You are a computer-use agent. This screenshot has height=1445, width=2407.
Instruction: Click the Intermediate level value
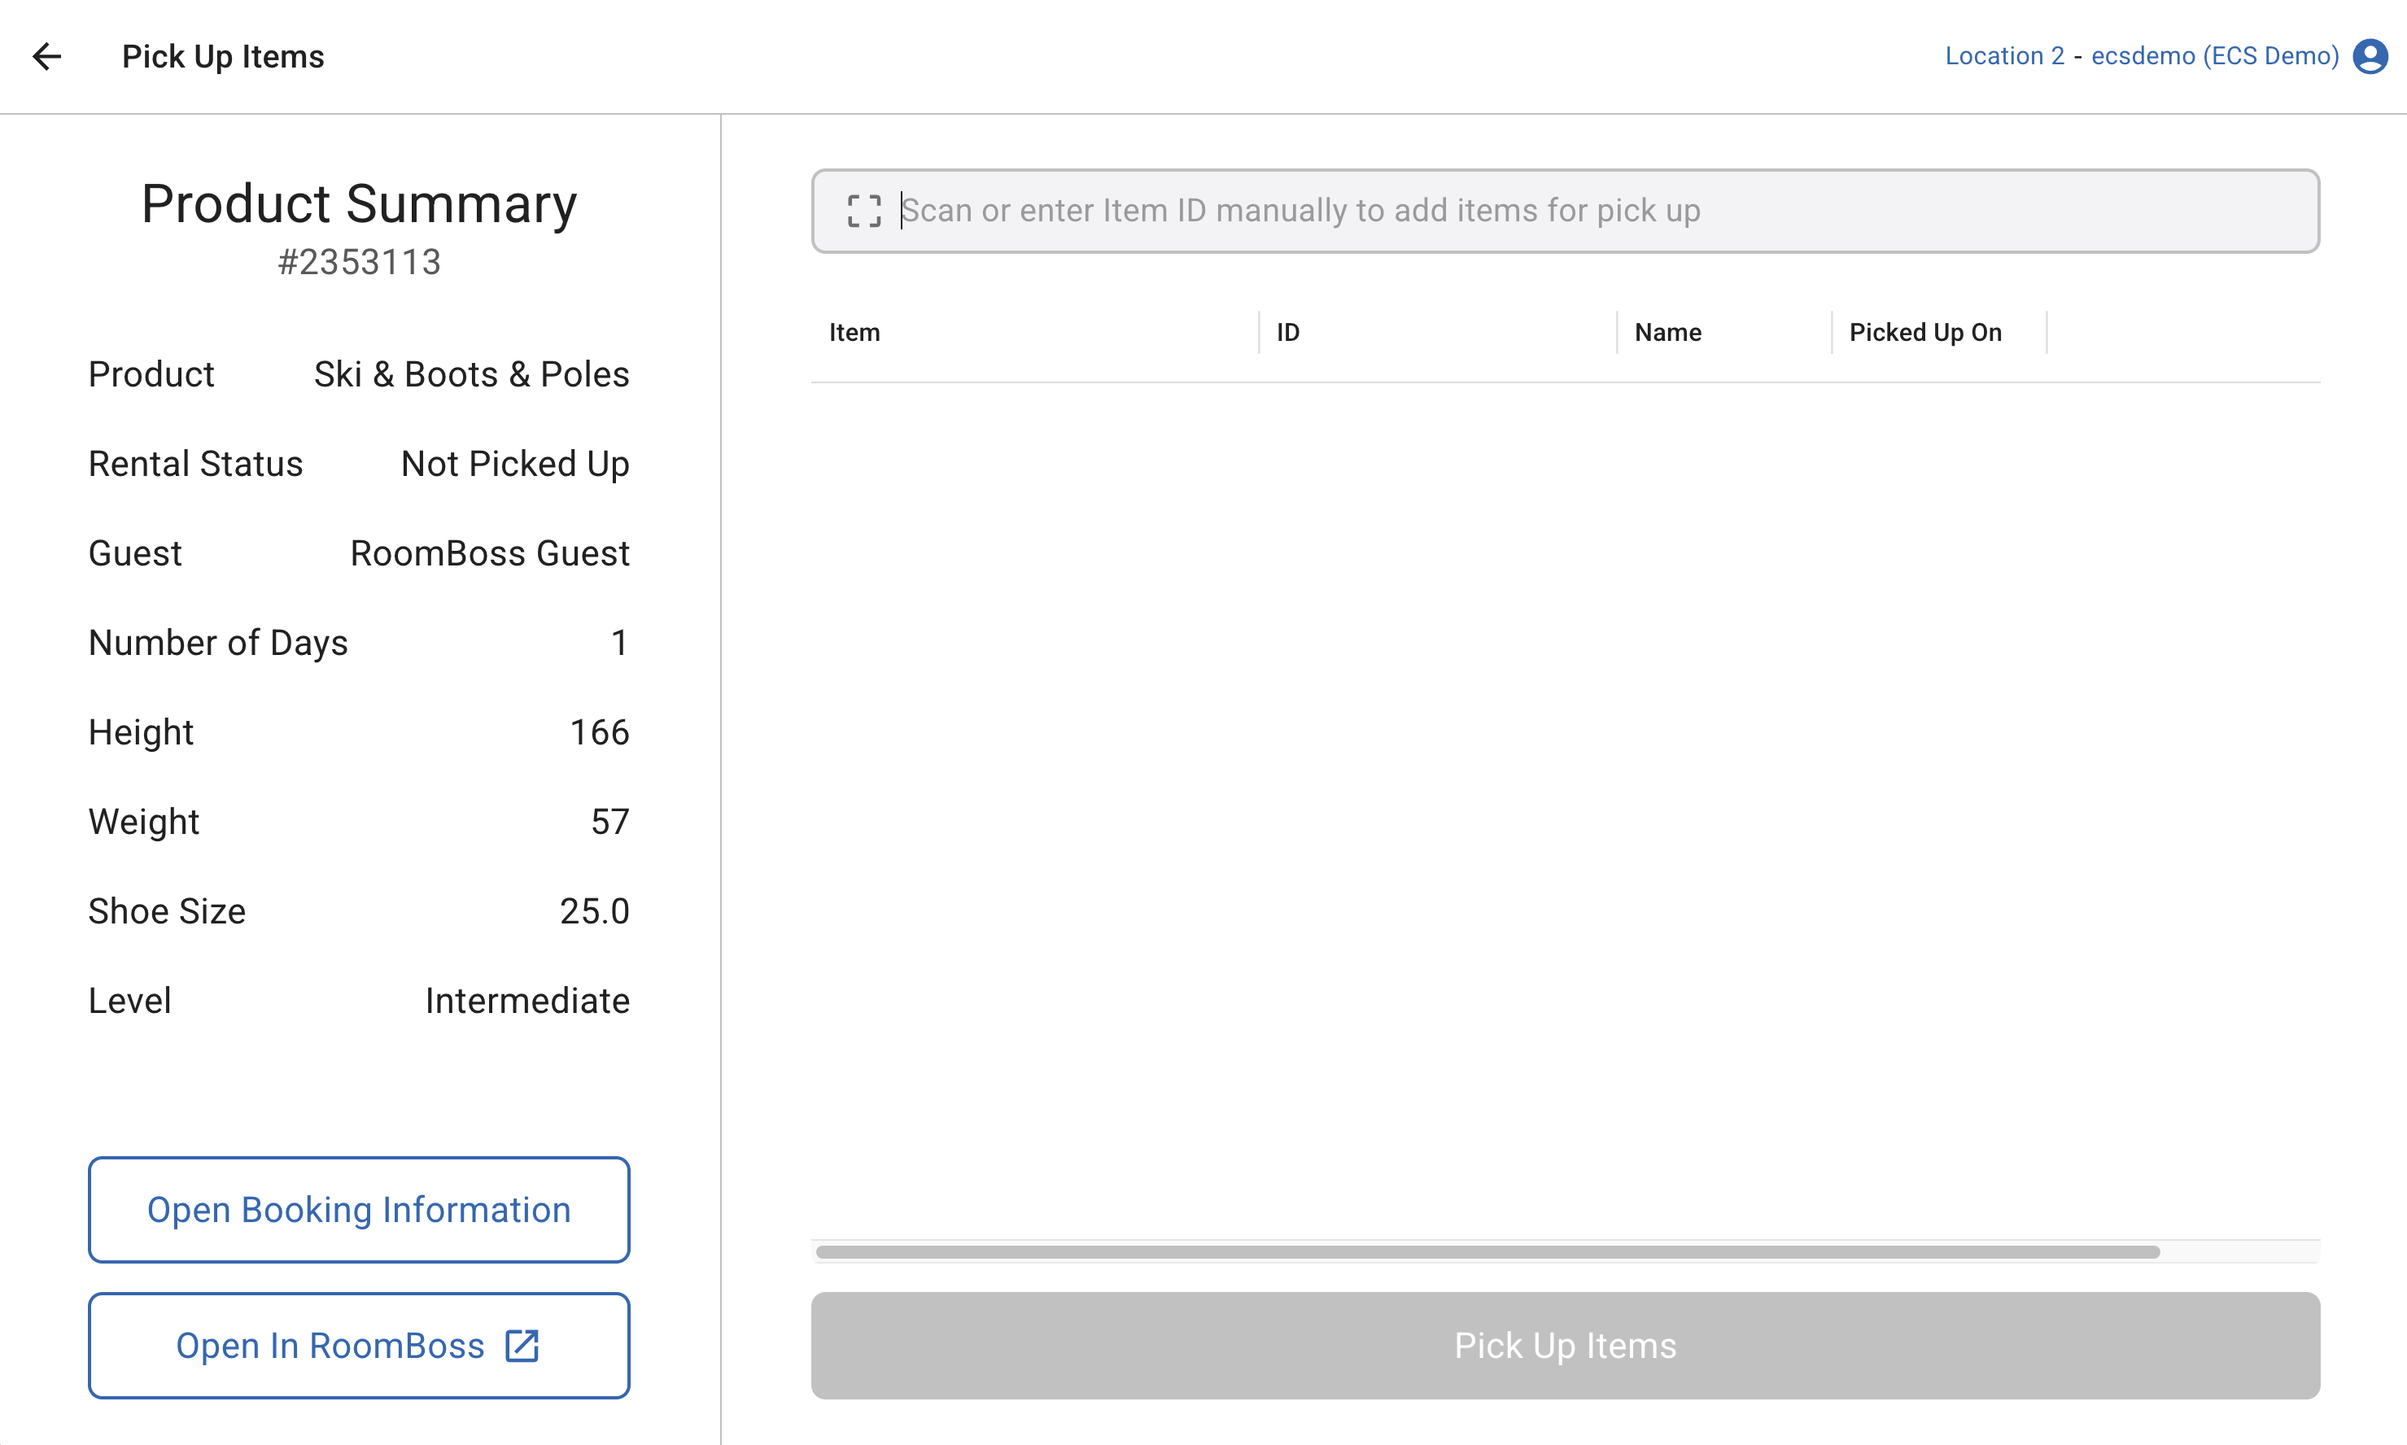(x=526, y=1001)
